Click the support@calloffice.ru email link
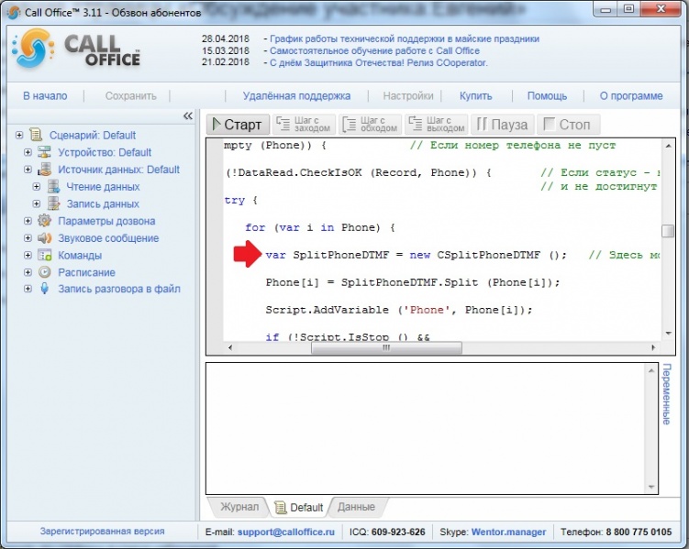This screenshot has width=689, height=549. click(x=285, y=532)
